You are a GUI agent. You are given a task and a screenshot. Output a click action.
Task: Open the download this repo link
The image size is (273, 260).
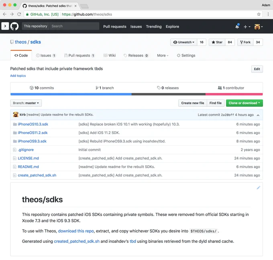(76, 231)
